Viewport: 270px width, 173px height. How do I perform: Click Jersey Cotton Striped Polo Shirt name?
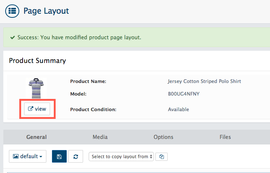pos(204,81)
